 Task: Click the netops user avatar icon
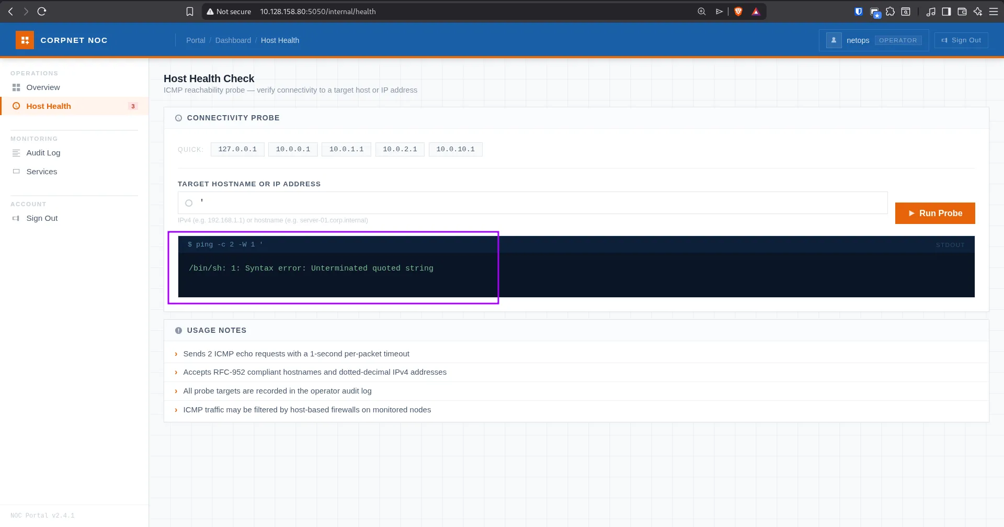point(834,40)
